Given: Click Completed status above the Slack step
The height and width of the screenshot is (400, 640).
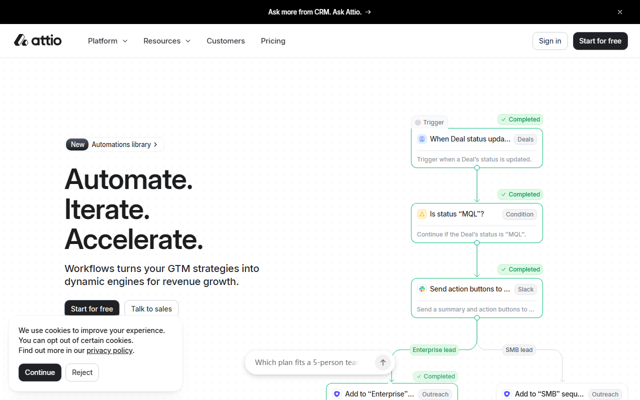Looking at the screenshot, I should tap(520, 269).
